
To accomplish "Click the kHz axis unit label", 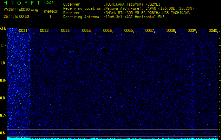I will tap(3, 28).
